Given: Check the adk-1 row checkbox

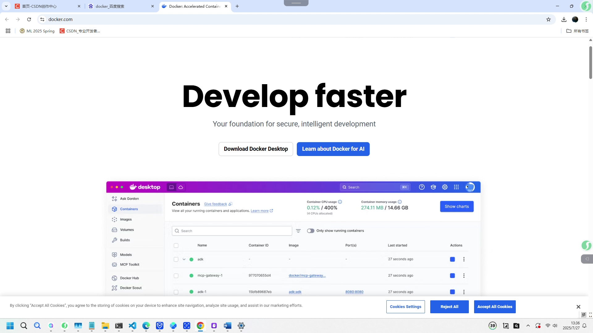Looking at the screenshot, I should 176,292.
